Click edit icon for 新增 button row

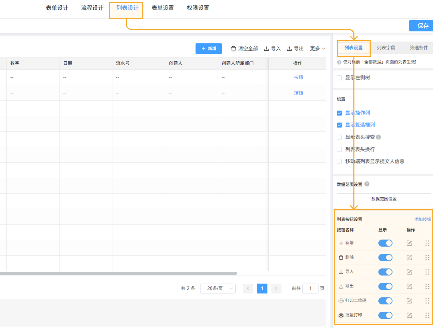(409, 243)
